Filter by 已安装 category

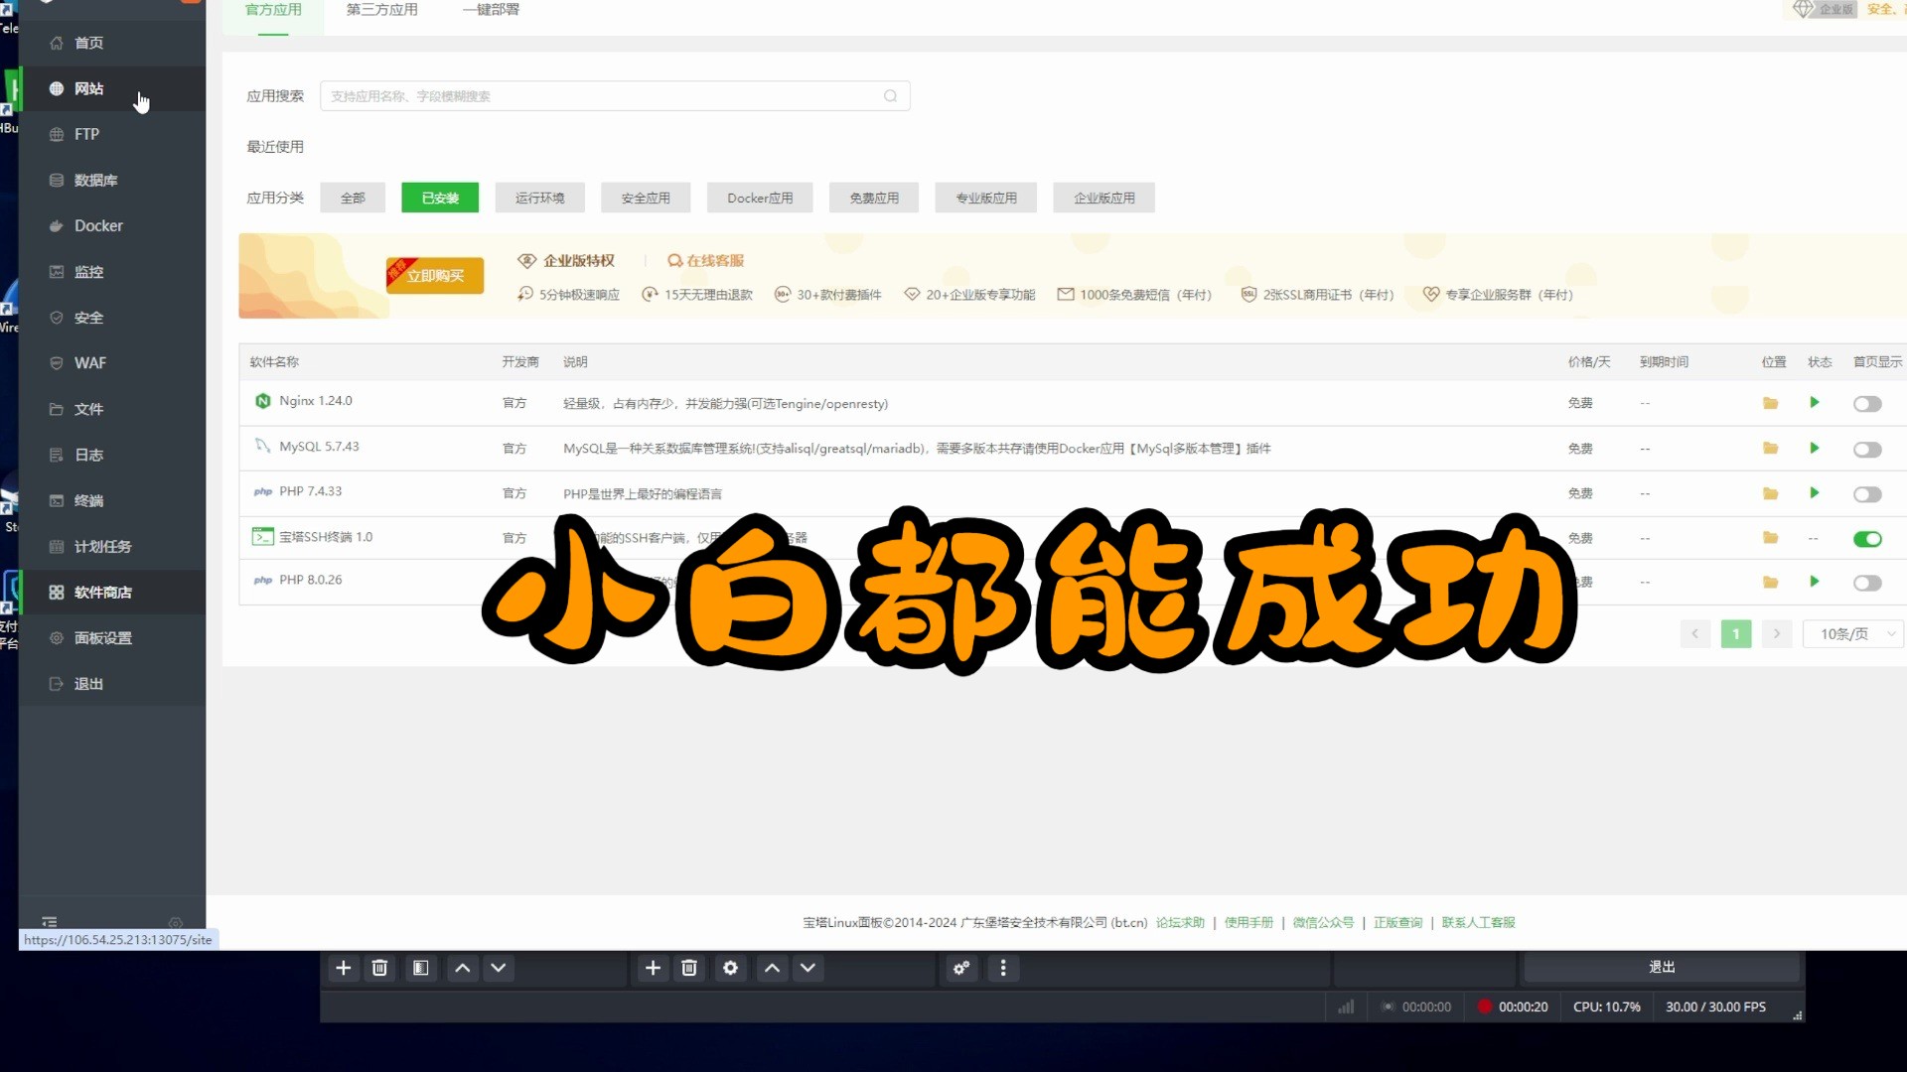pos(440,198)
